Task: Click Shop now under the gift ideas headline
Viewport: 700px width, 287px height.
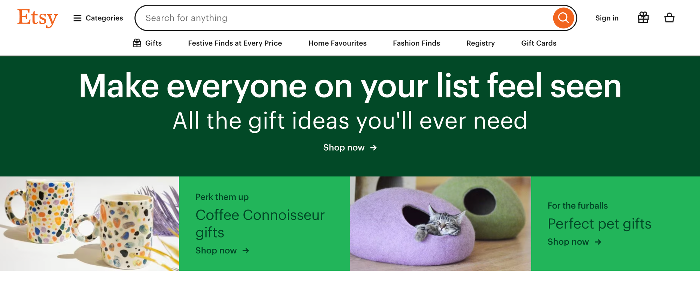Action: coord(344,148)
